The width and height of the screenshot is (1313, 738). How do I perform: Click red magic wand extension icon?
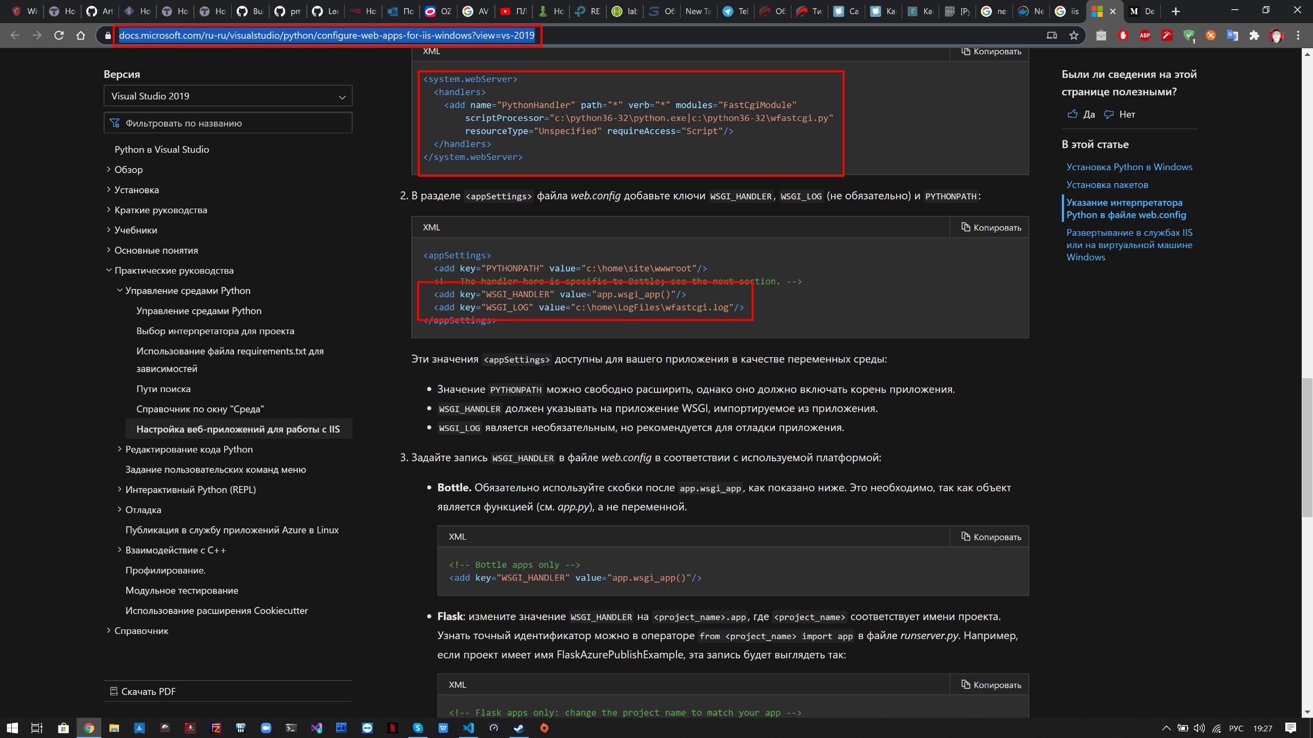pos(1167,35)
